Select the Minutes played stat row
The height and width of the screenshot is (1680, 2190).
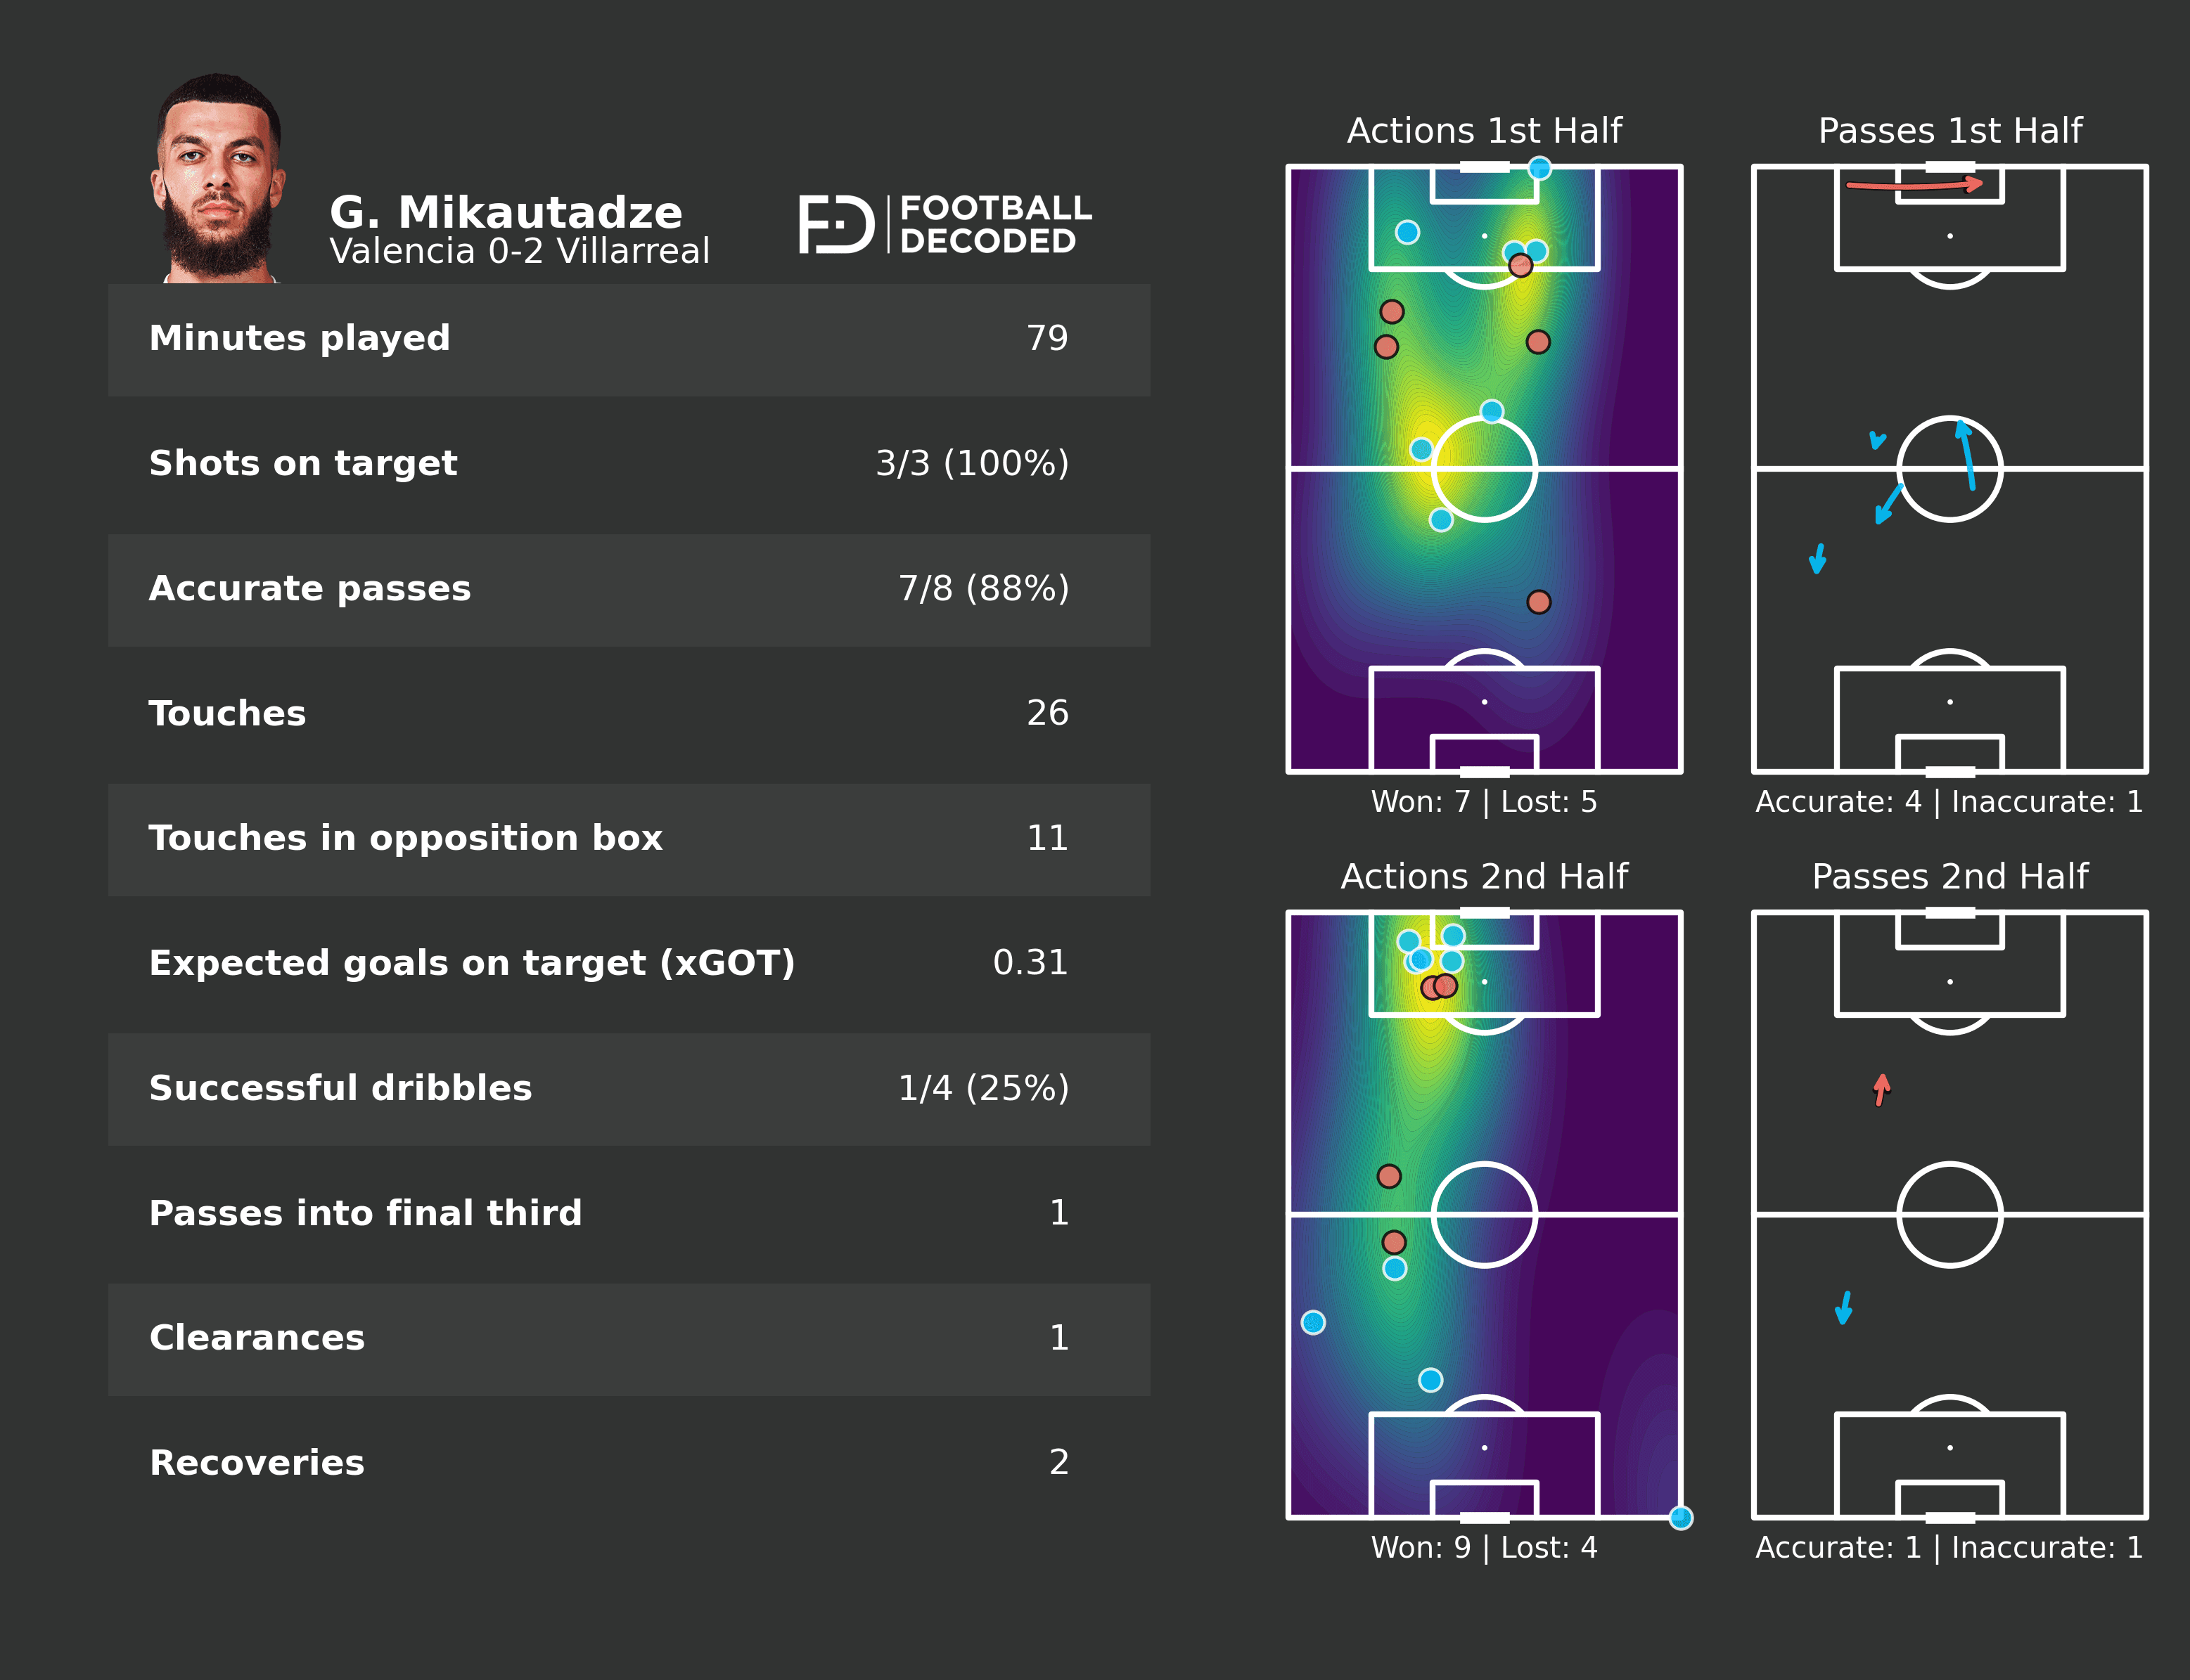pos(628,339)
